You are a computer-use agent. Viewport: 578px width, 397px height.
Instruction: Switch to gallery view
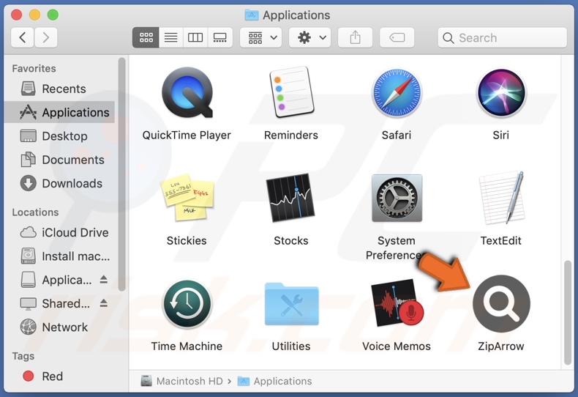click(x=220, y=37)
